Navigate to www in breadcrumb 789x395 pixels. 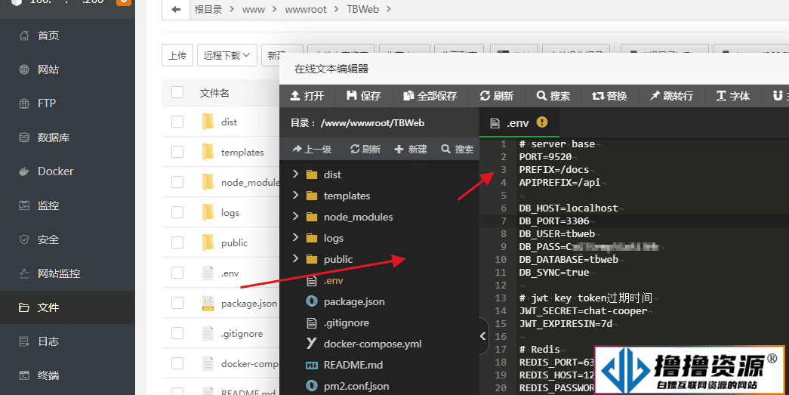point(253,9)
